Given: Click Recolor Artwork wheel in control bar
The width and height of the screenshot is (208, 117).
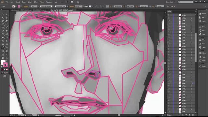Looking at the screenshot, I should pyautogui.click(x=97, y=6).
